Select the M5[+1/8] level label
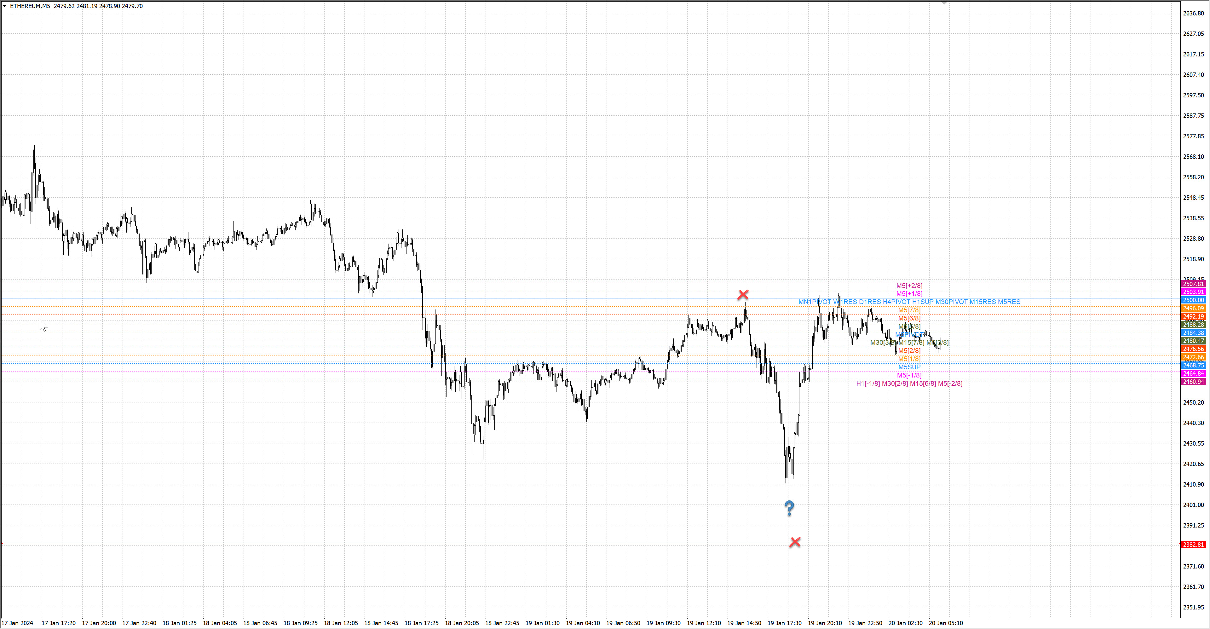Screen dimensions: 1210x629 909,294
